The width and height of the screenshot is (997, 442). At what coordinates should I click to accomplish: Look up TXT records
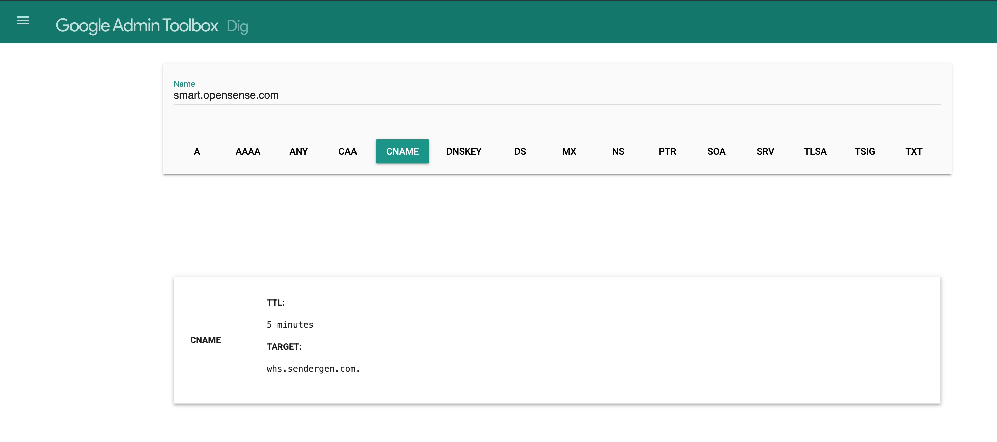click(x=914, y=151)
